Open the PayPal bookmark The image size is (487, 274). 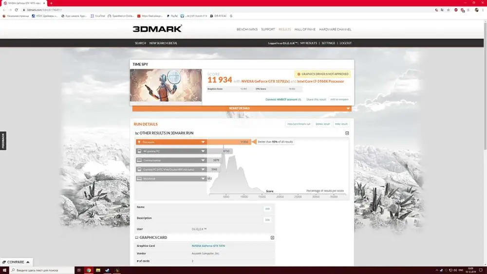tap(172, 16)
